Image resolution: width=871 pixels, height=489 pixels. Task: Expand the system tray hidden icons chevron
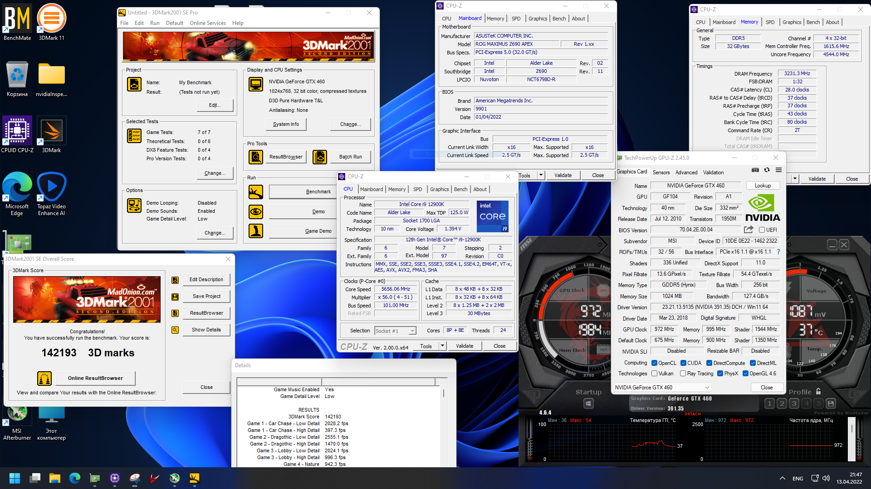tap(782, 478)
